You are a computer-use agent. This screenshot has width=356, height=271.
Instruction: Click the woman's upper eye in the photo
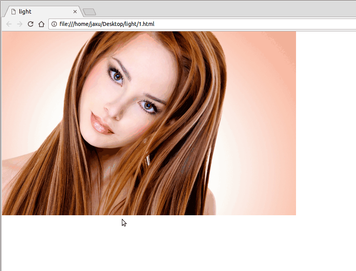[116, 75]
